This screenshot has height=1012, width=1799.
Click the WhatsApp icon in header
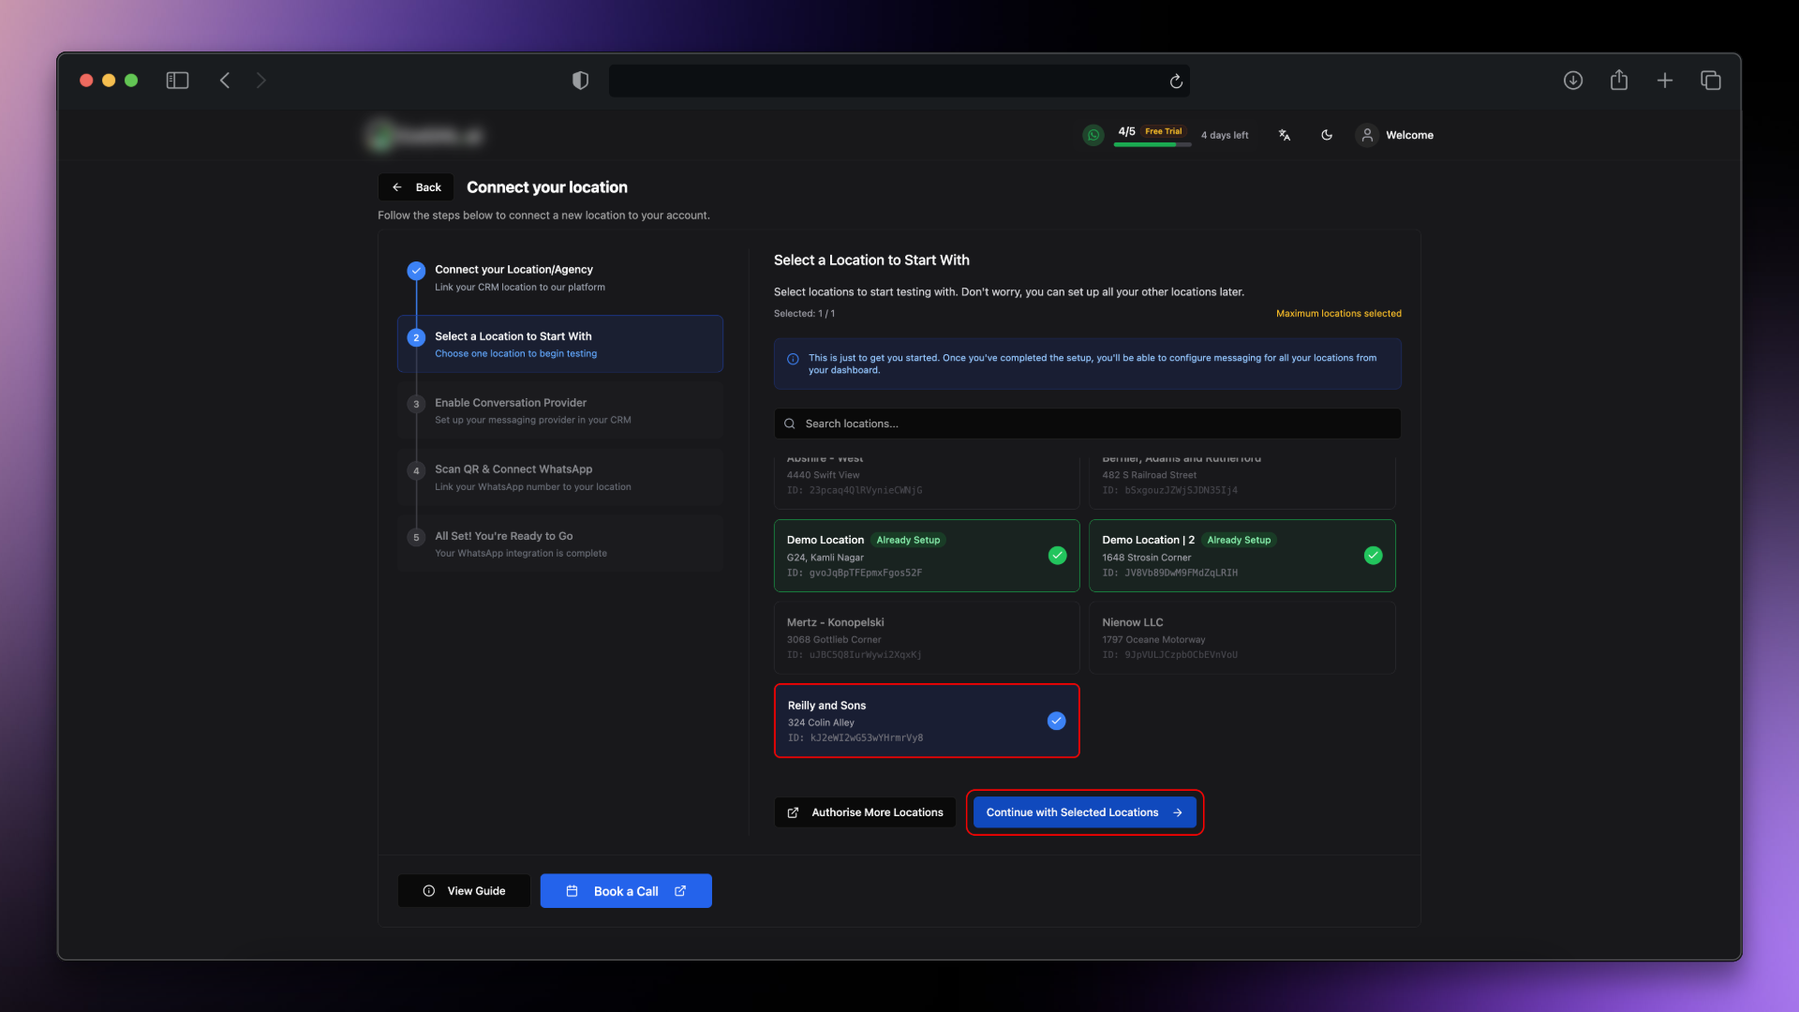1093,135
